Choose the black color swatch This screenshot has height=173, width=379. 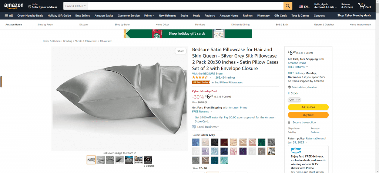tap(215, 142)
